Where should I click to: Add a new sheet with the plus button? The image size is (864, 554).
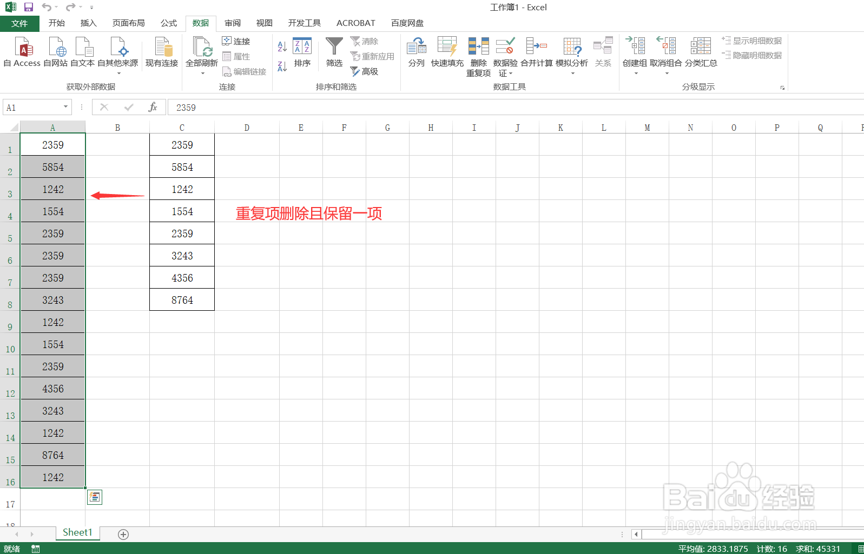[123, 534]
